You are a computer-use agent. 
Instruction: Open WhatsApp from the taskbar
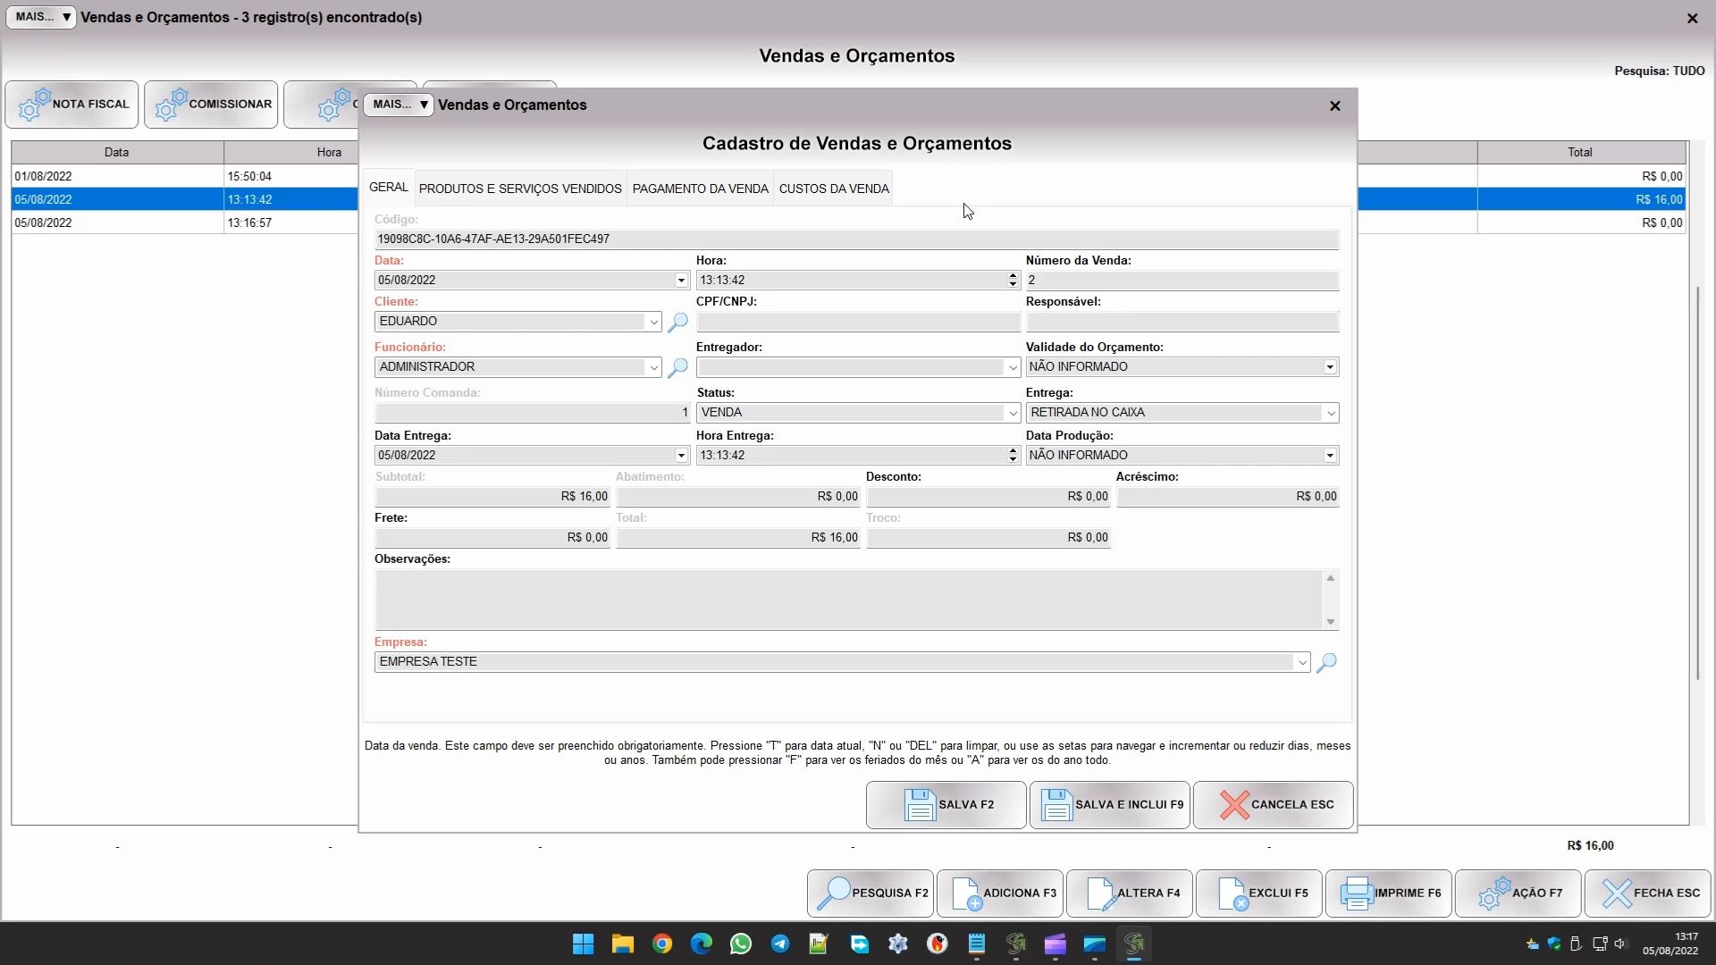tap(740, 944)
